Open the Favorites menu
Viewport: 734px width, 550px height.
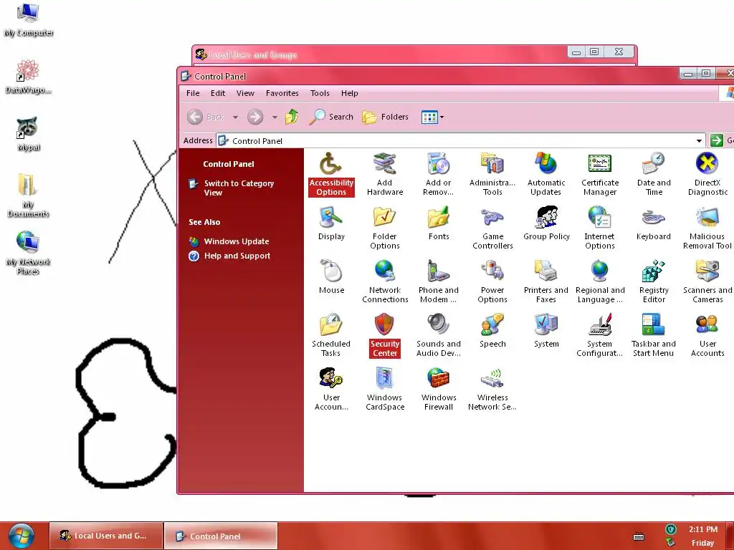[x=282, y=93]
